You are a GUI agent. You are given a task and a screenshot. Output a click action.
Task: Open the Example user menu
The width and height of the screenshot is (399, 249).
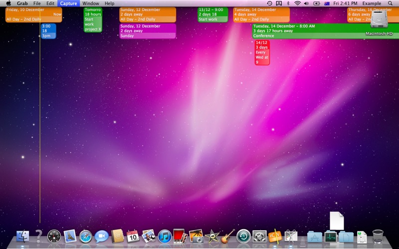click(372, 3)
